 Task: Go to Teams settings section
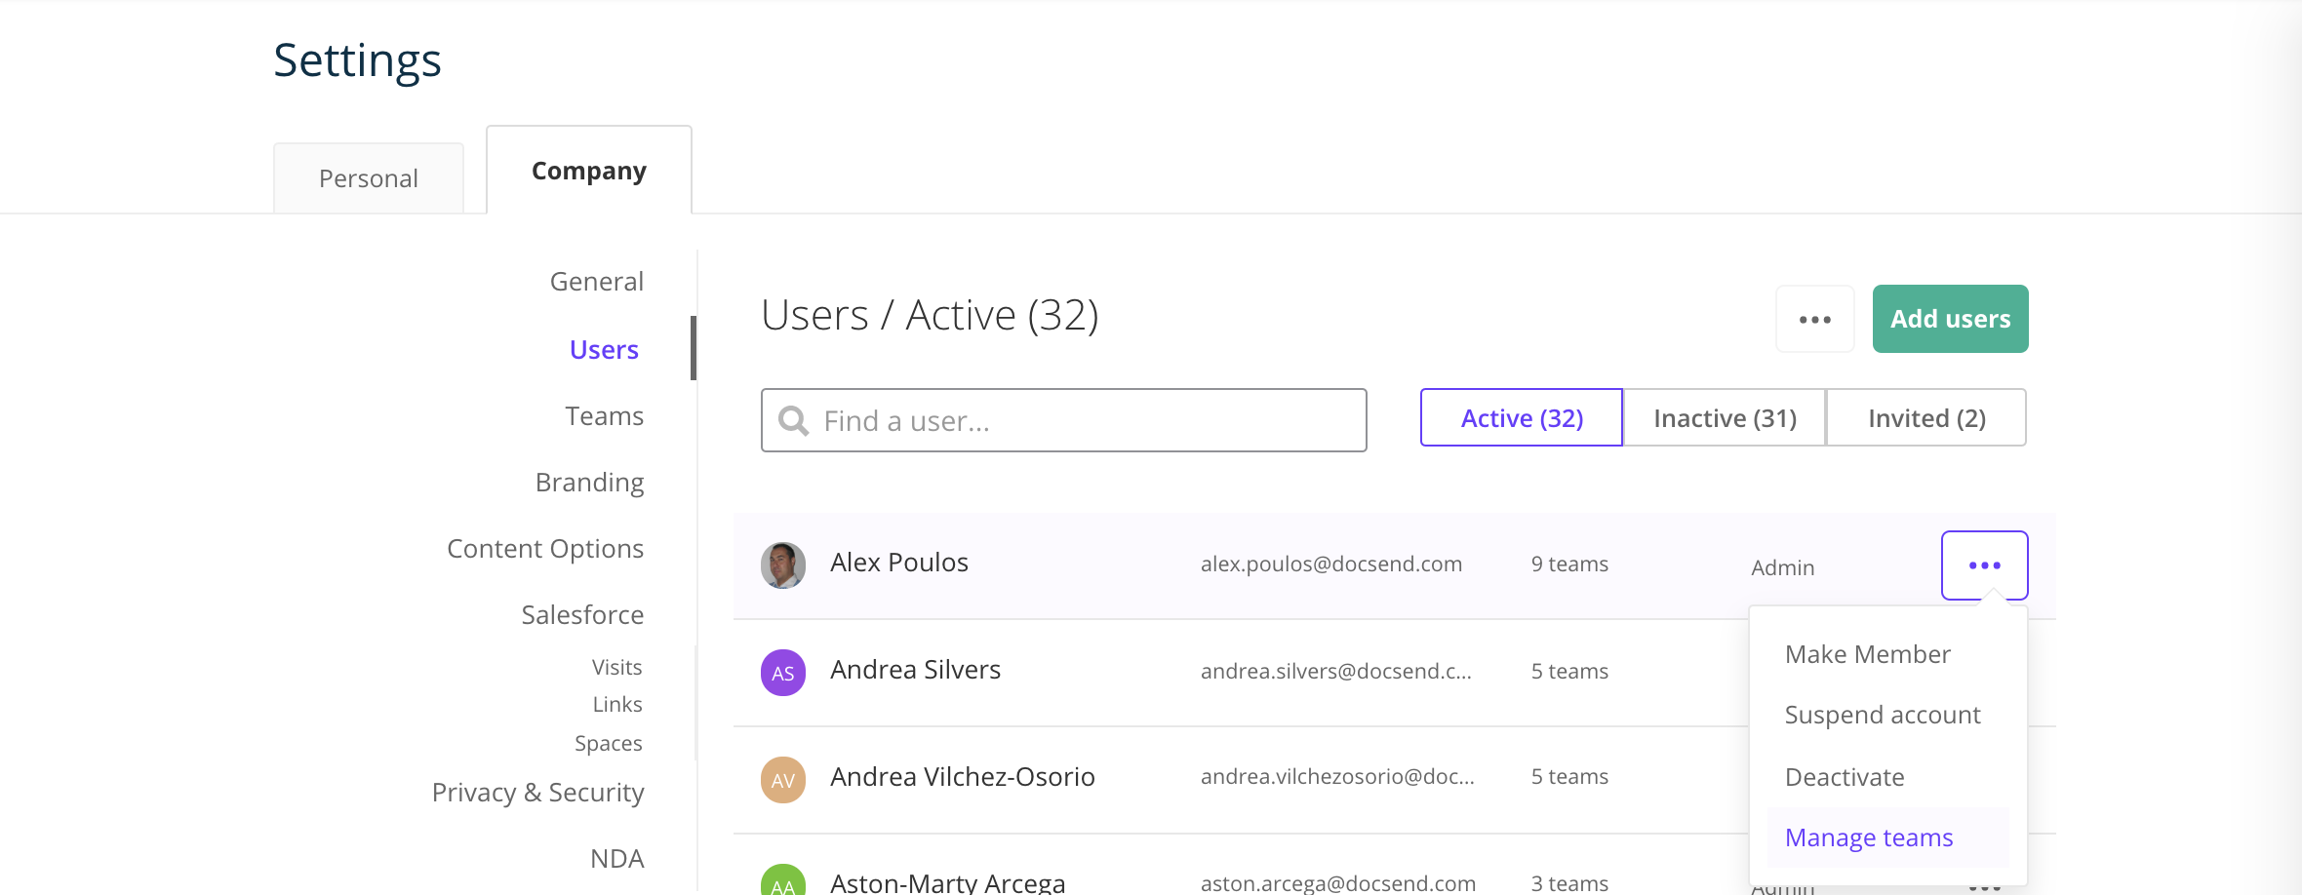(605, 416)
